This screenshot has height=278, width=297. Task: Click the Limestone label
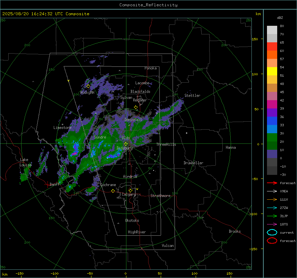tap(62, 128)
